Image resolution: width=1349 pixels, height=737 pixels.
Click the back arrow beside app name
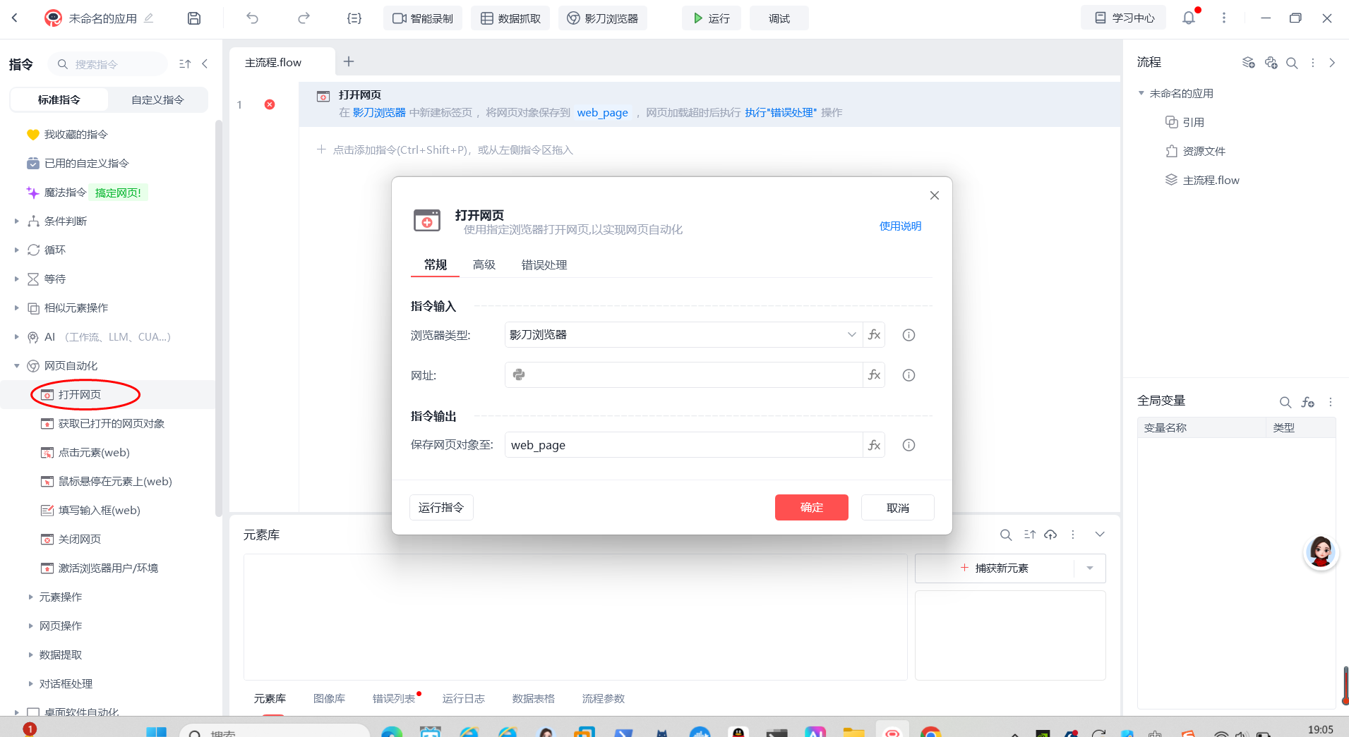coord(15,18)
